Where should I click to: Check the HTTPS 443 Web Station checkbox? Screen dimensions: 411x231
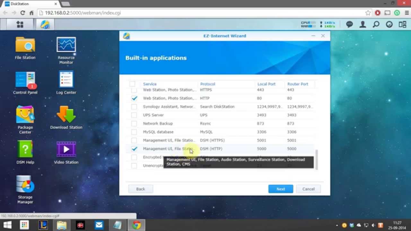[x=134, y=90]
